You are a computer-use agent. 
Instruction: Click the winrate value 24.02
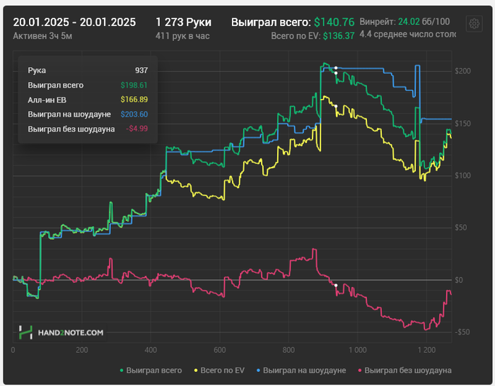[409, 21]
